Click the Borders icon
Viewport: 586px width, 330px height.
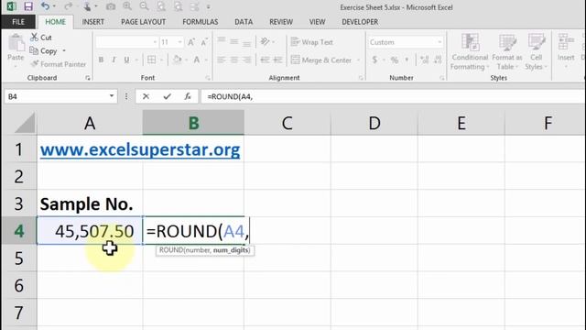pos(152,60)
